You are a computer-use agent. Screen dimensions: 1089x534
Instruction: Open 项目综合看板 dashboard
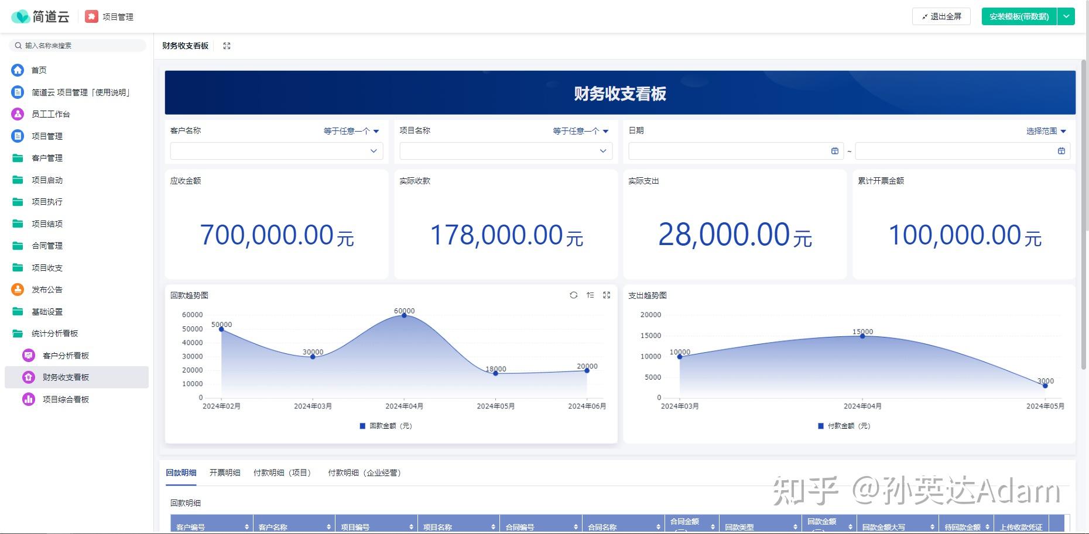(66, 399)
